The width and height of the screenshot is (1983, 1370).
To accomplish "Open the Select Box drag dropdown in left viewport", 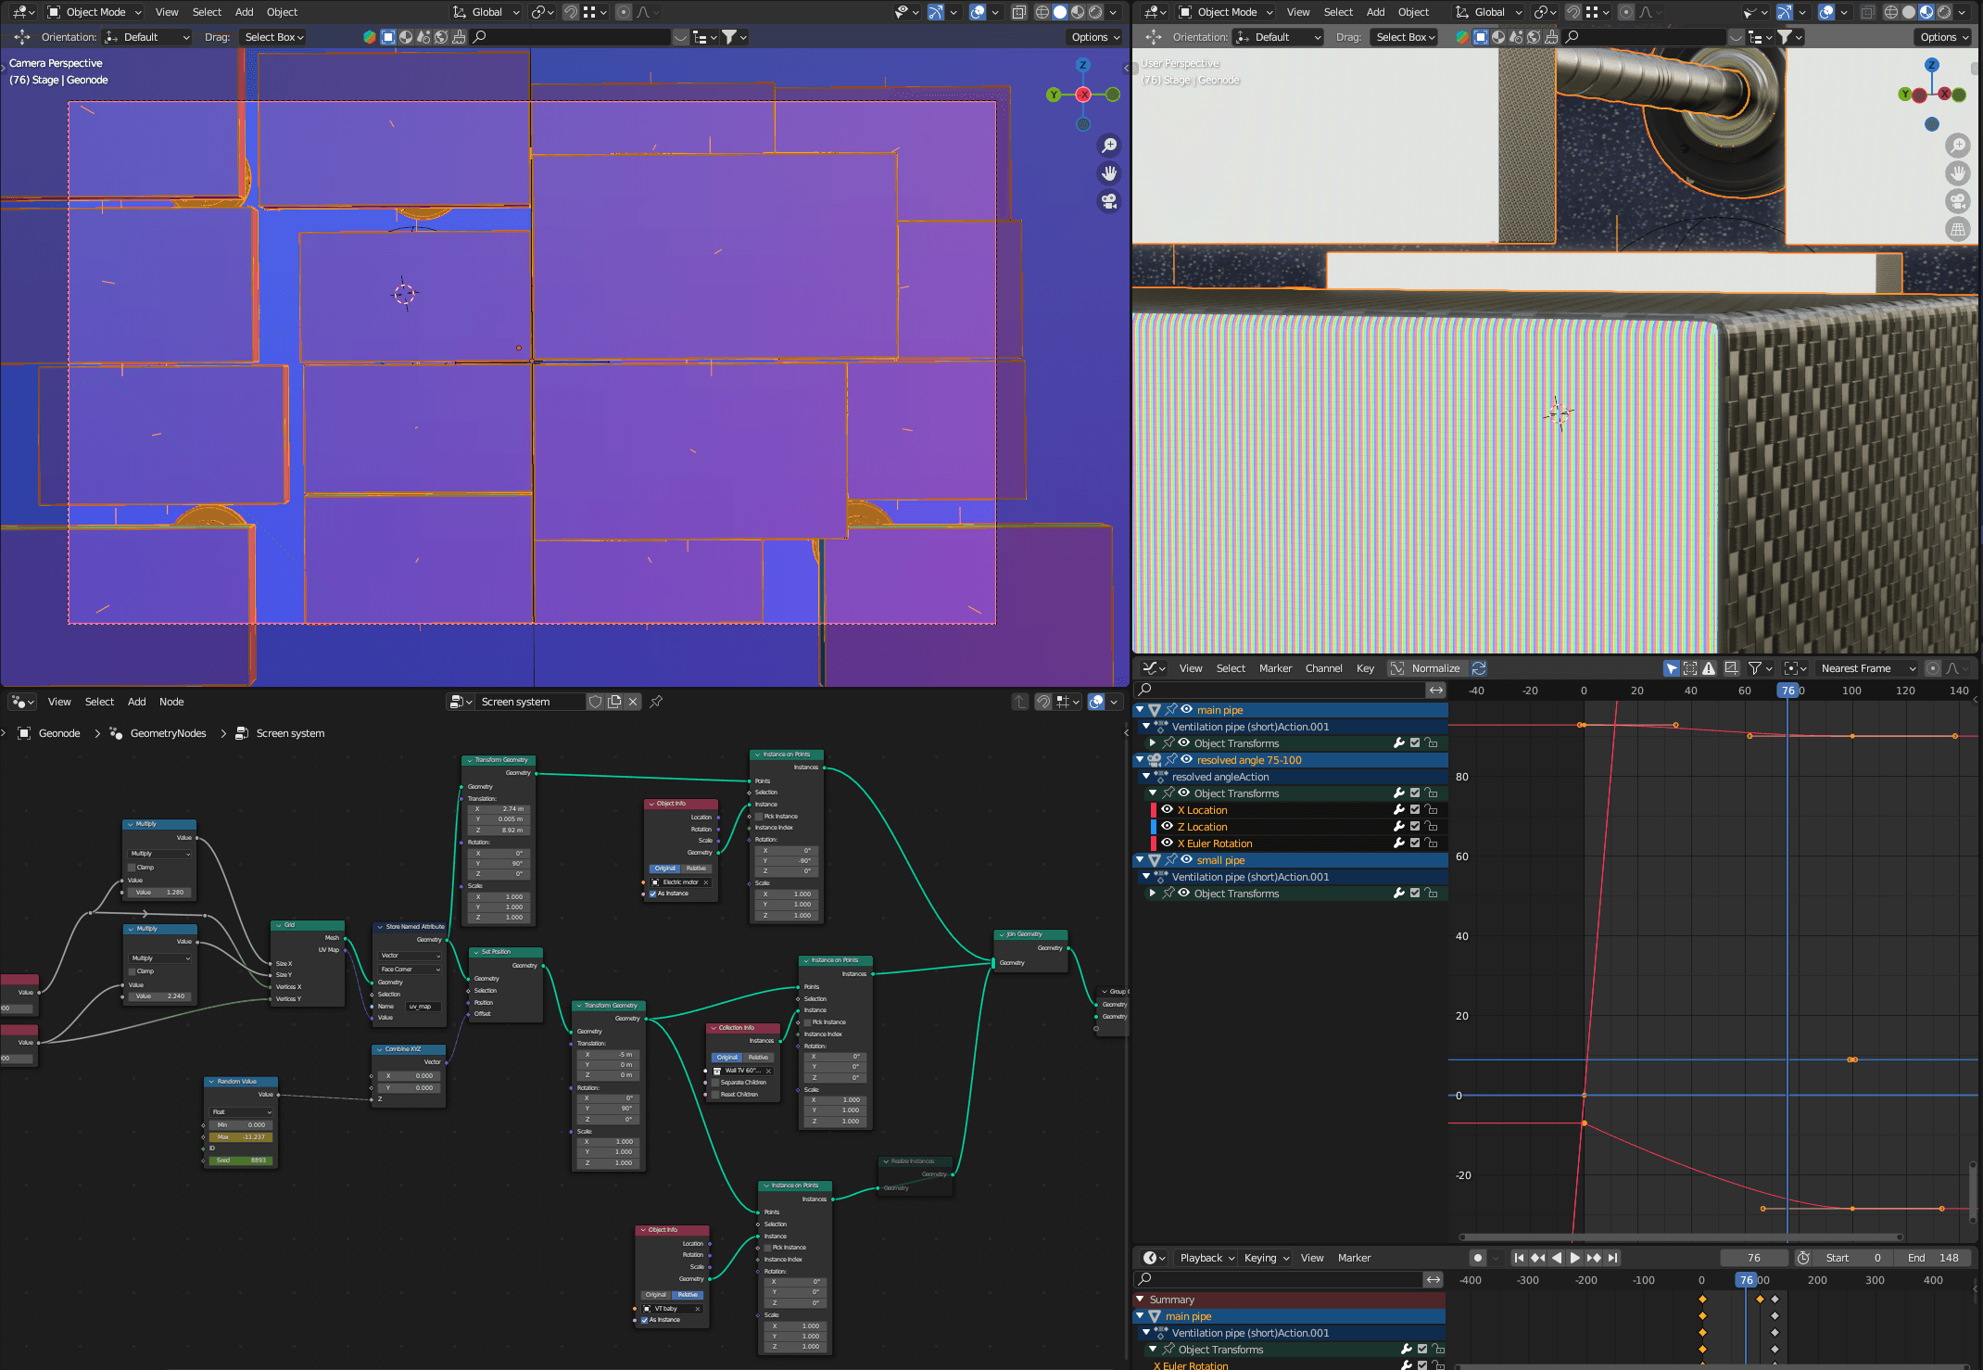I will pos(274,37).
